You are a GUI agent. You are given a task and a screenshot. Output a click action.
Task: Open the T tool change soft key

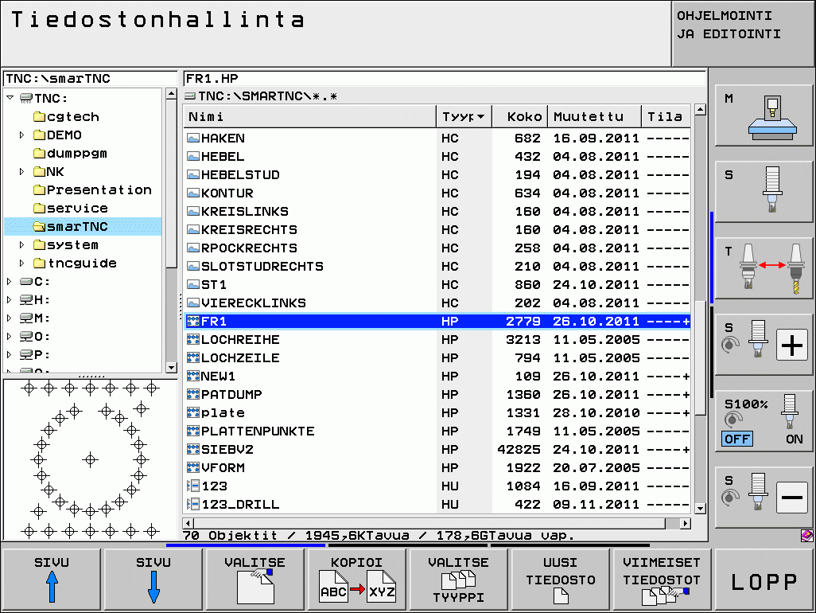tap(764, 267)
